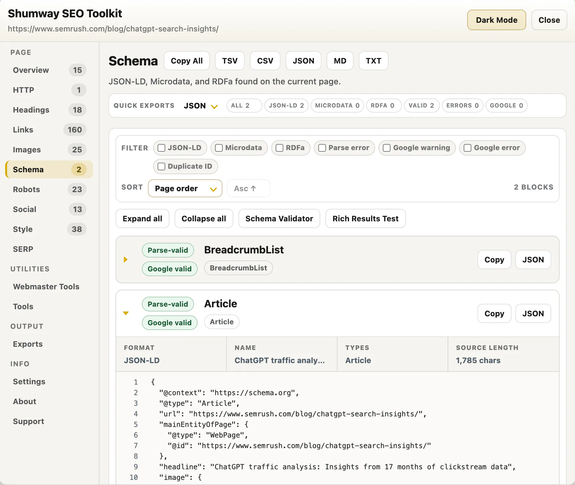Export schema as CSV
This screenshot has height=485, width=575.
[265, 61]
